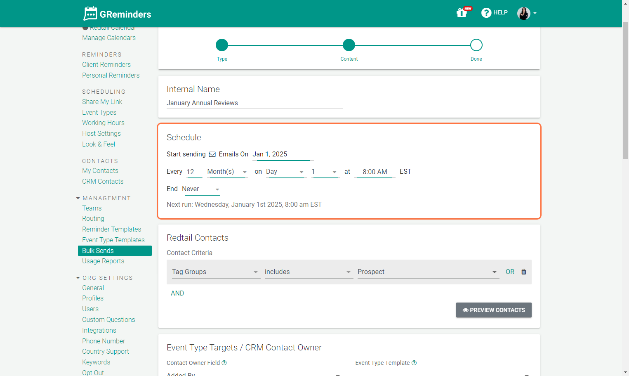Open the Tag Groups criteria dropdown

(x=215, y=272)
